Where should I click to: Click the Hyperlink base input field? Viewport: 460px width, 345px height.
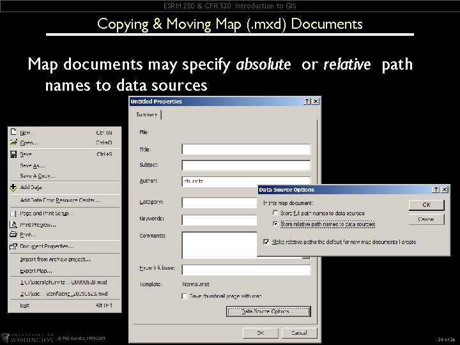246,270
